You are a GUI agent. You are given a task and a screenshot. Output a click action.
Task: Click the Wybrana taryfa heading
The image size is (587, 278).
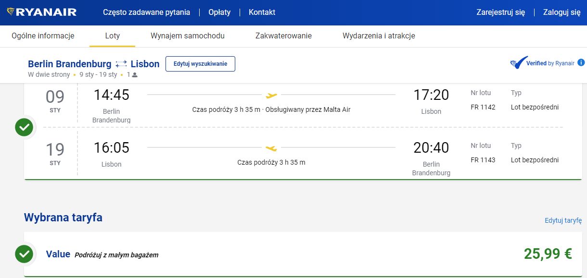click(x=63, y=218)
